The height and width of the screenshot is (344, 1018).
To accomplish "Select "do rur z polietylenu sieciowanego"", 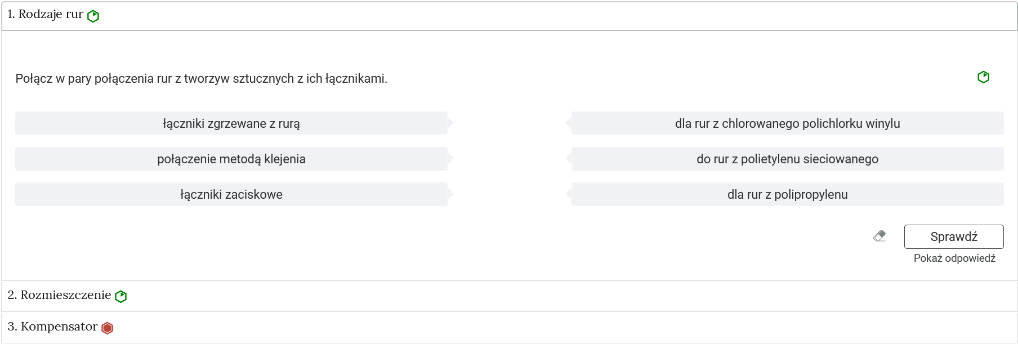I will coord(788,159).
